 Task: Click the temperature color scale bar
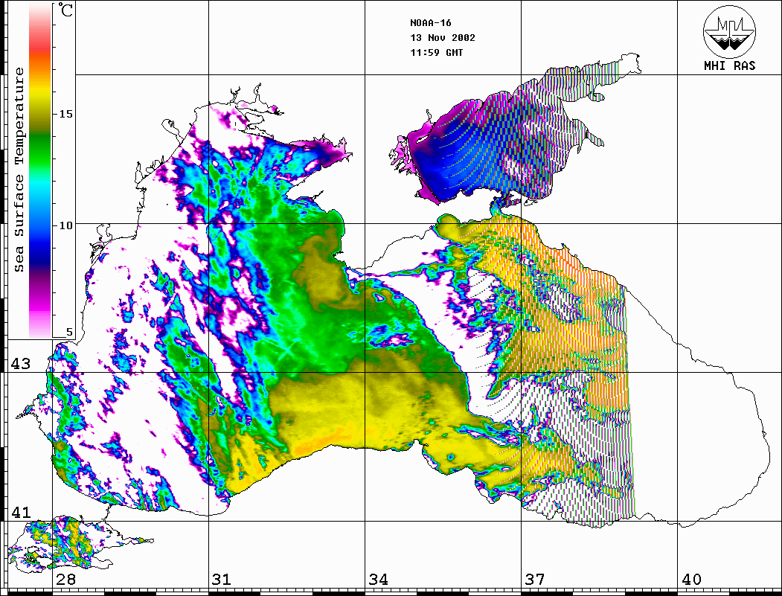[40, 170]
